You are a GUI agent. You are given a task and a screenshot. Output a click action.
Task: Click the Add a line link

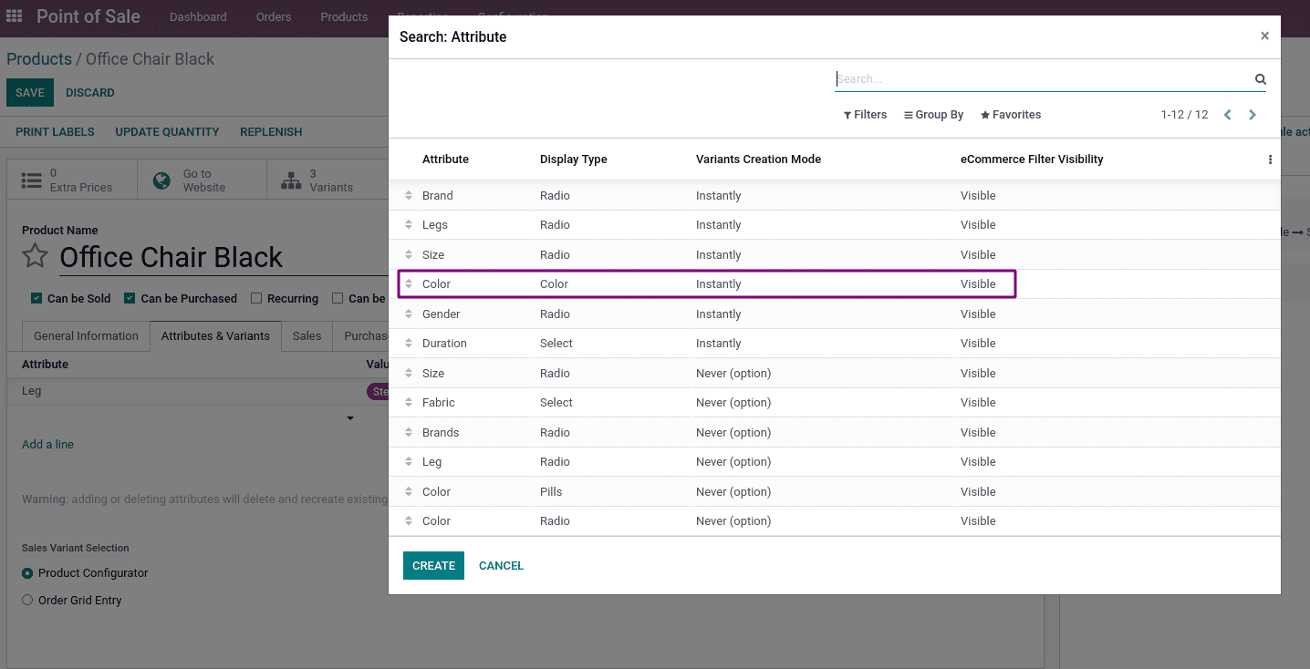point(47,445)
